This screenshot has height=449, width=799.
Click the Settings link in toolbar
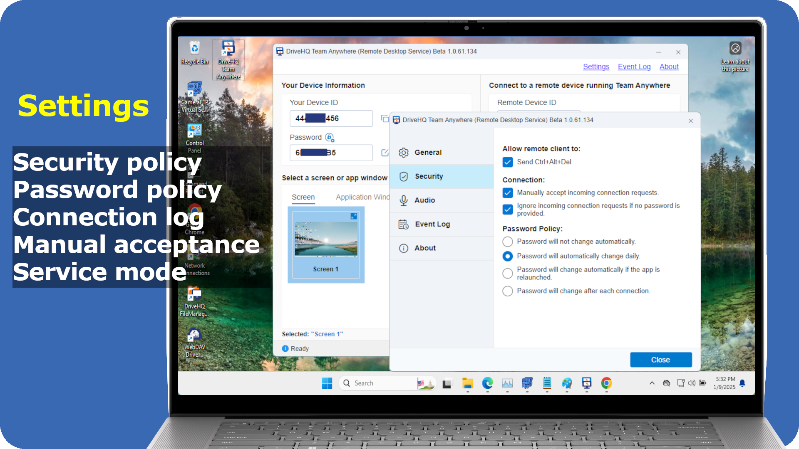(596, 67)
